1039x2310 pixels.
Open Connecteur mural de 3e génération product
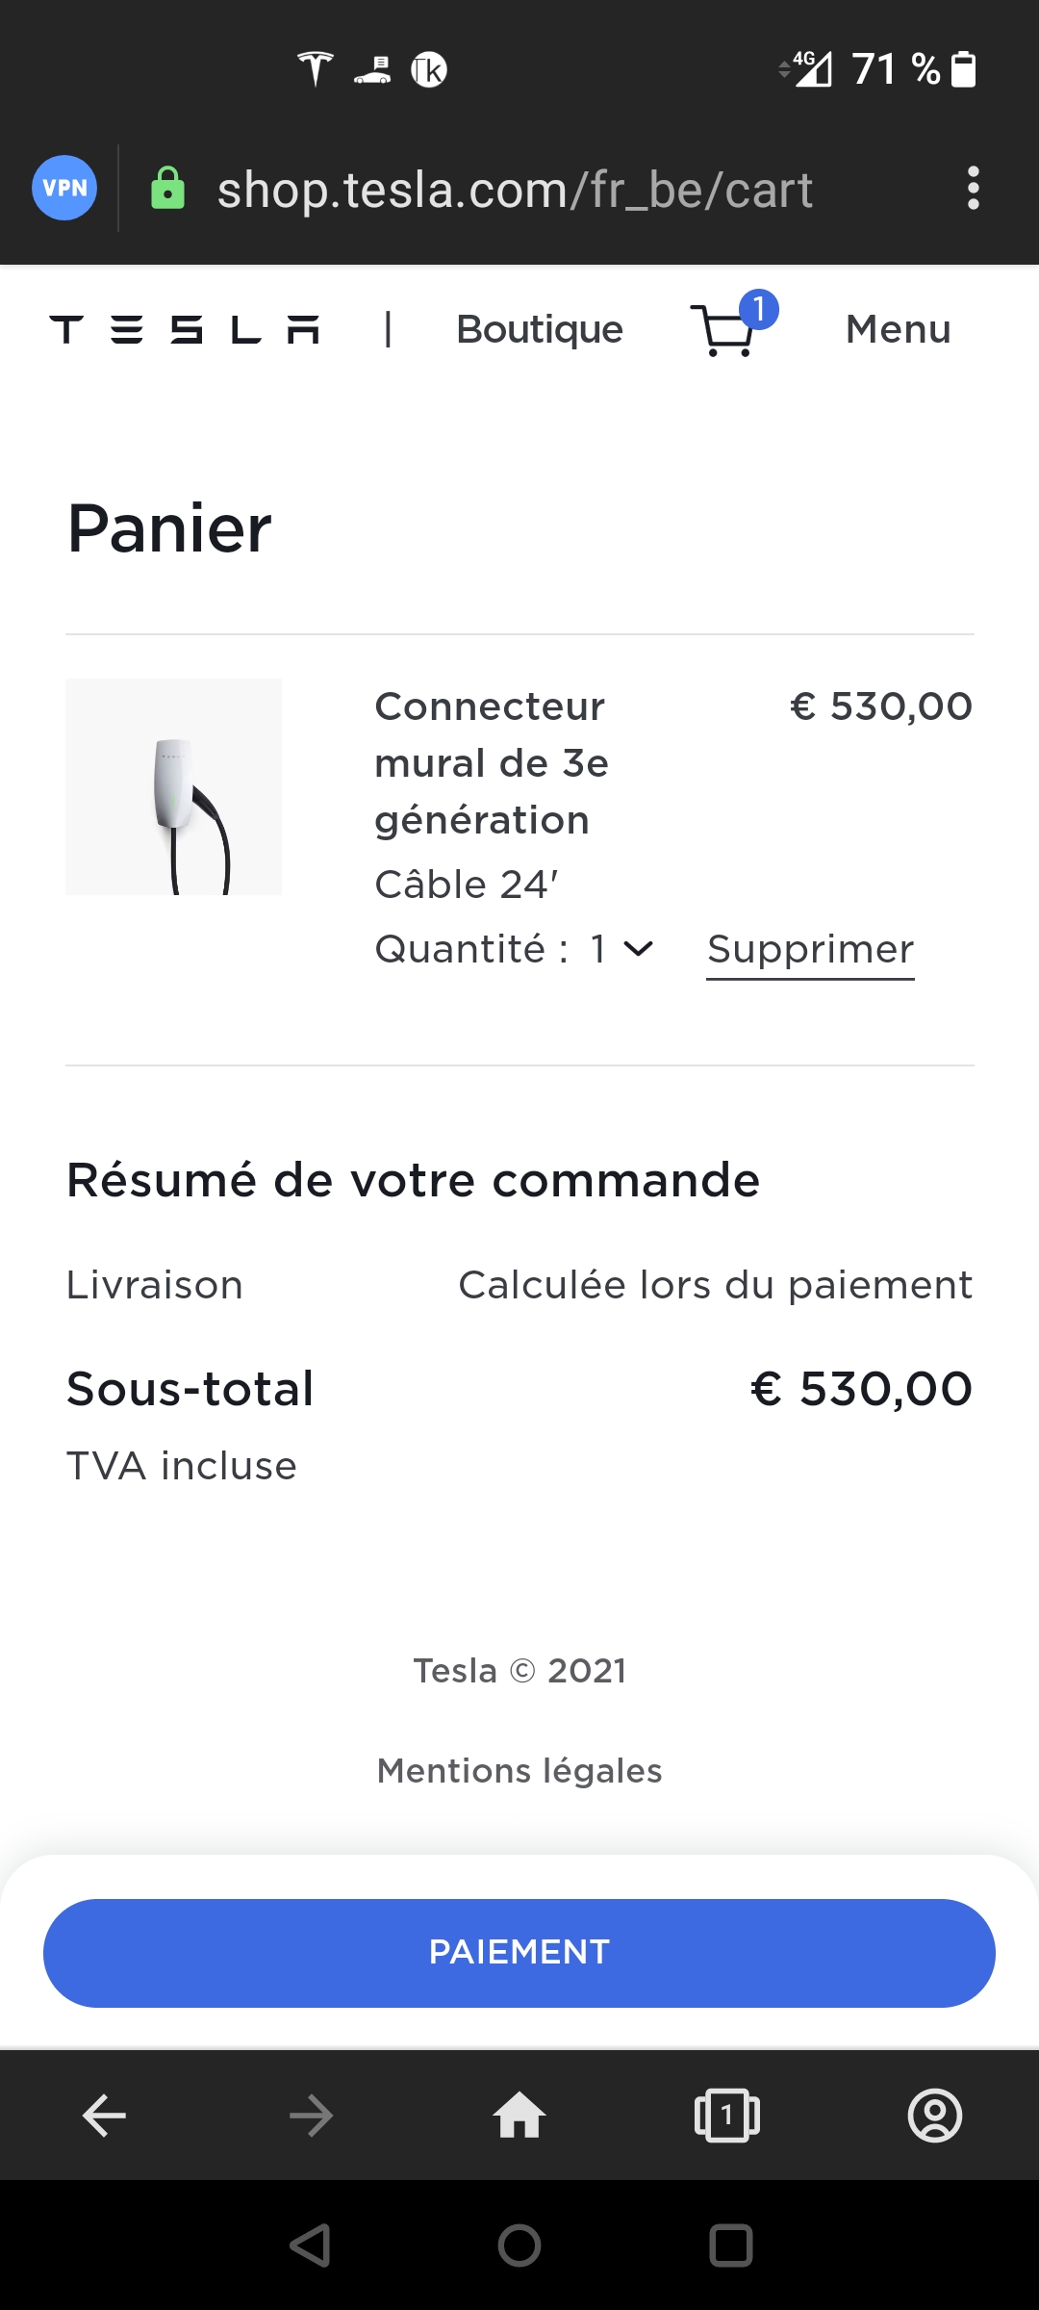point(492,762)
